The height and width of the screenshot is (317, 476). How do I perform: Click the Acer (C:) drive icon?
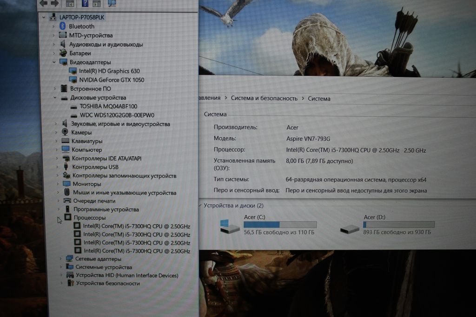pyautogui.click(x=230, y=226)
